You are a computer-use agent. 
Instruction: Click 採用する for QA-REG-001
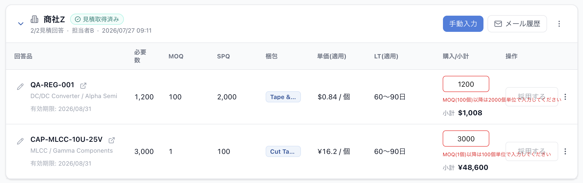click(532, 97)
